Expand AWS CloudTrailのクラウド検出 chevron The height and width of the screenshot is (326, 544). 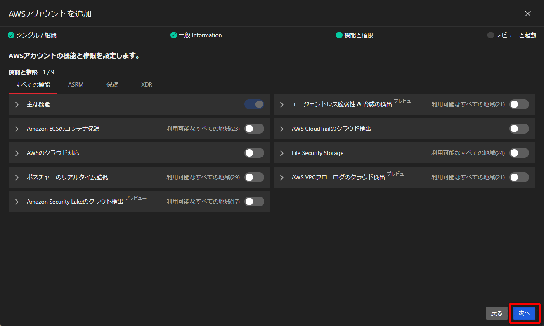tap(282, 129)
